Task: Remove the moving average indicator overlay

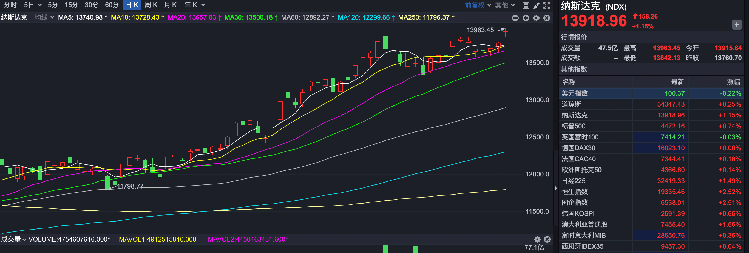Action: 547,18
